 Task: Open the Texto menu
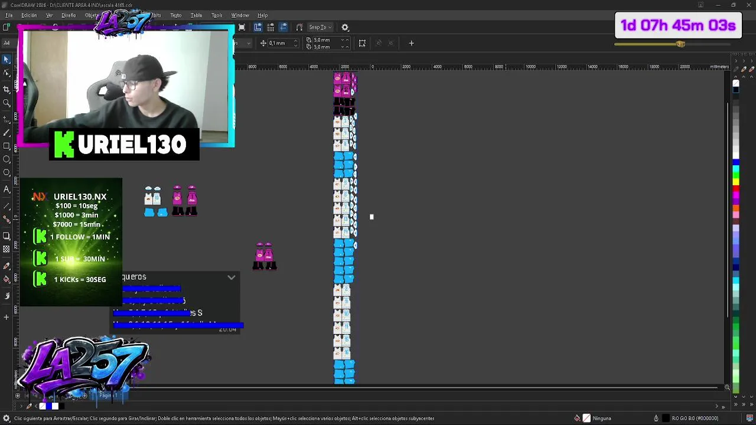click(x=176, y=15)
